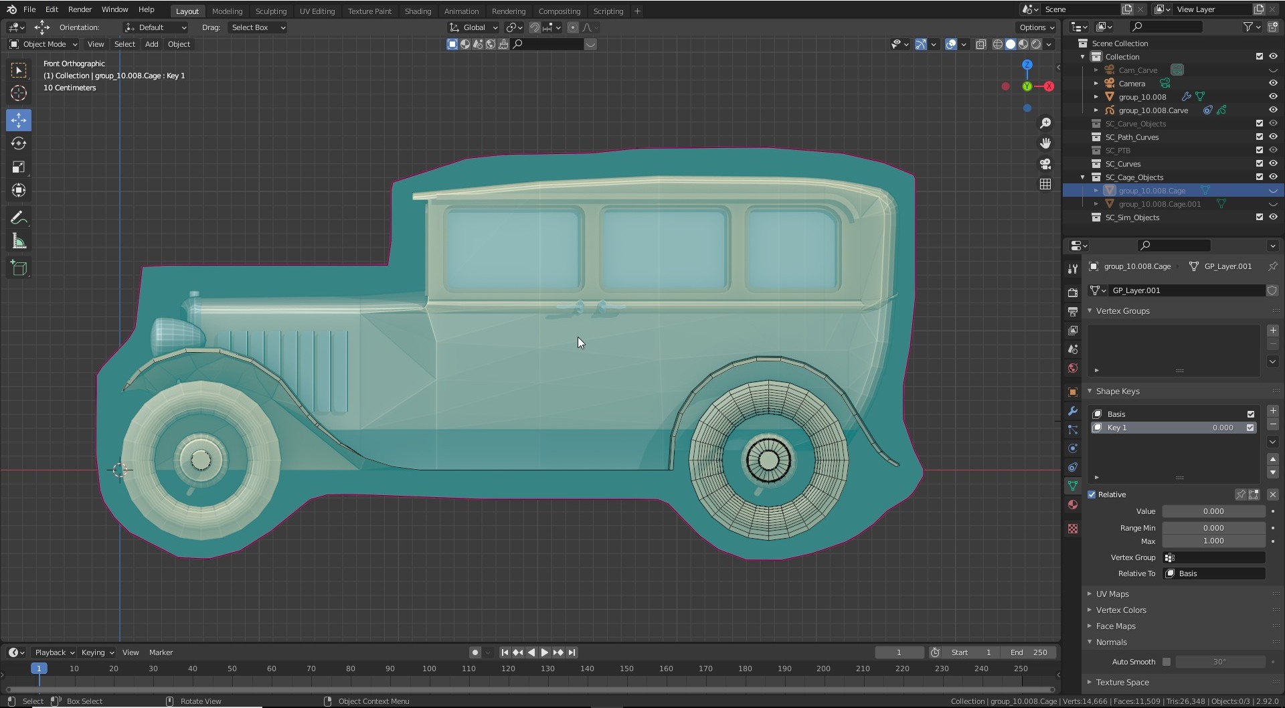Switch to the Sculpting workspace tab
Screen dimensions: 1285x708
(271, 11)
